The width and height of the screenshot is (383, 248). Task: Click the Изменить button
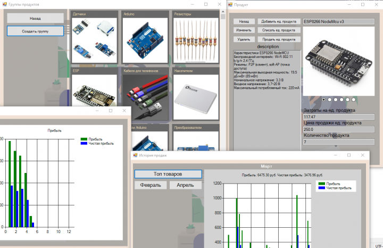(x=244, y=30)
